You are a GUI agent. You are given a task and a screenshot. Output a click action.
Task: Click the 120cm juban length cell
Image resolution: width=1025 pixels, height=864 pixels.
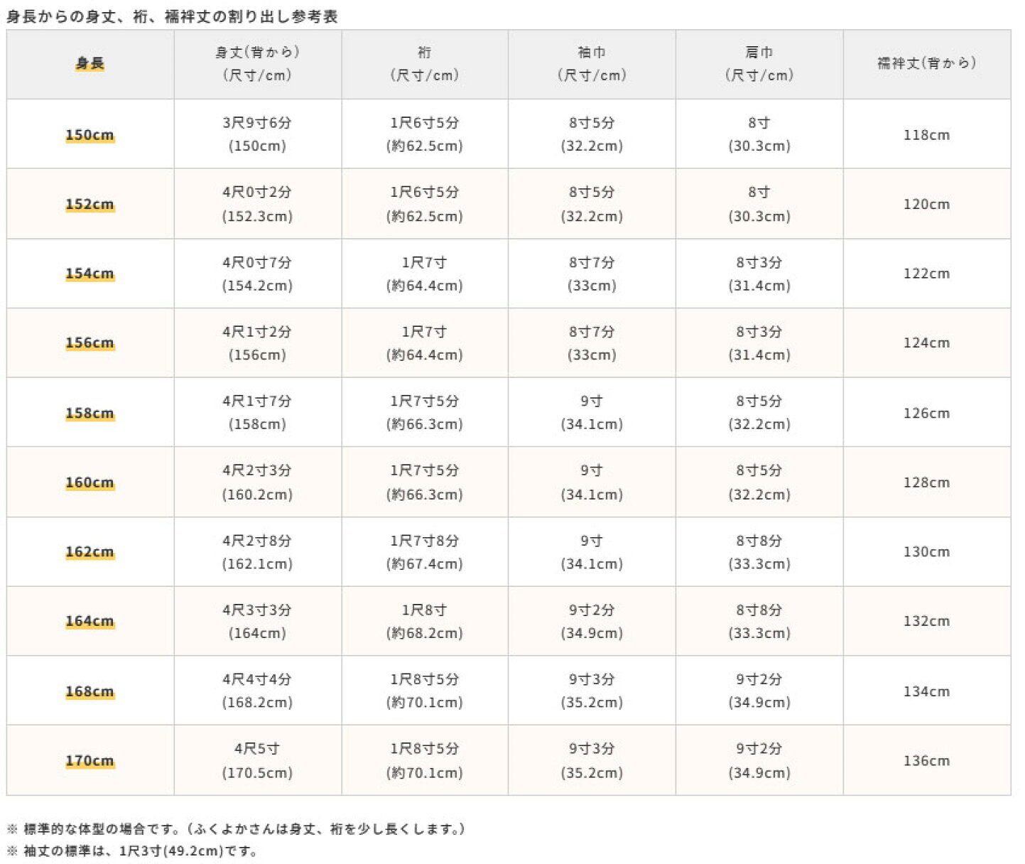click(x=927, y=204)
